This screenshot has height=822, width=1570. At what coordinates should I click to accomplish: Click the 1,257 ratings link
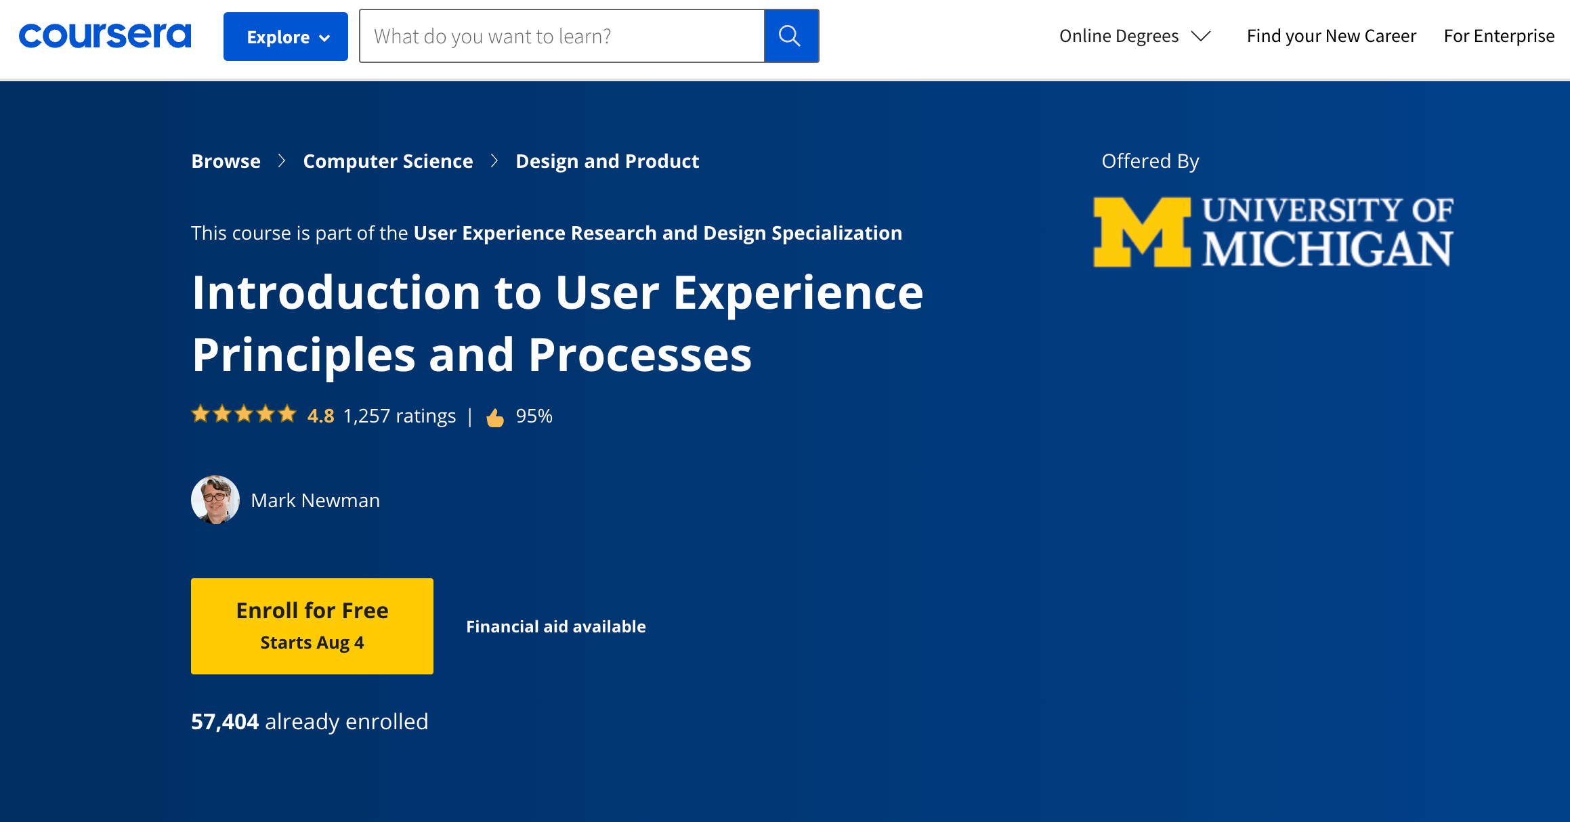400,416
